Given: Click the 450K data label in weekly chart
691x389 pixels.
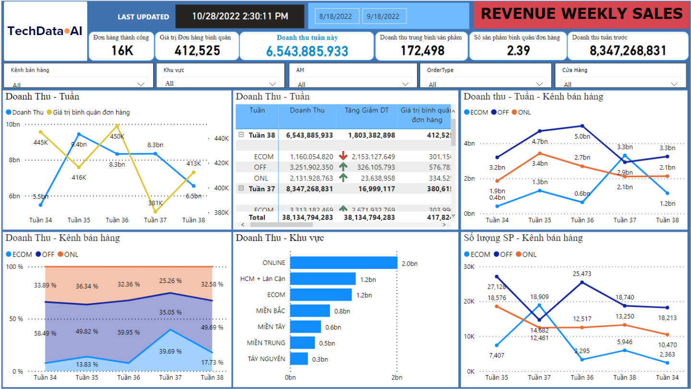Looking at the screenshot, I should coord(117,136).
